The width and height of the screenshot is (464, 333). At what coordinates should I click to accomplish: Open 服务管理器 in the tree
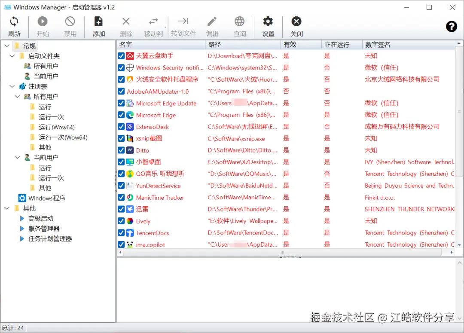[x=44, y=229]
